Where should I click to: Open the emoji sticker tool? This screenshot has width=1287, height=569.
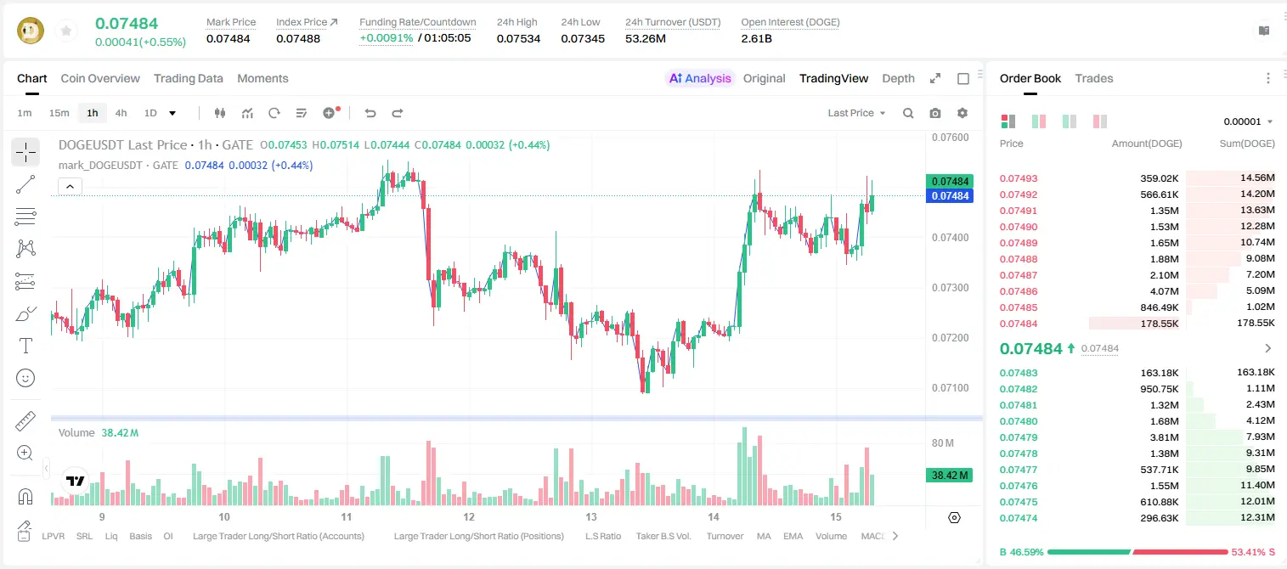(25, 378)
